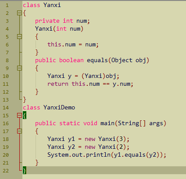The height and width of the screenshot is (179, 186).
Task: Click 'this.num' on line 6
Action: 61,45
